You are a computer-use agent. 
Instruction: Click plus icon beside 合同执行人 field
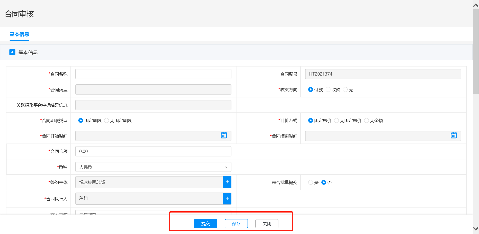pyautogui.click(x=227, y=198)
